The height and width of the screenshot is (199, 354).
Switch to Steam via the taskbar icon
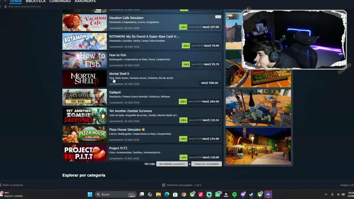(x=251, y=195)
